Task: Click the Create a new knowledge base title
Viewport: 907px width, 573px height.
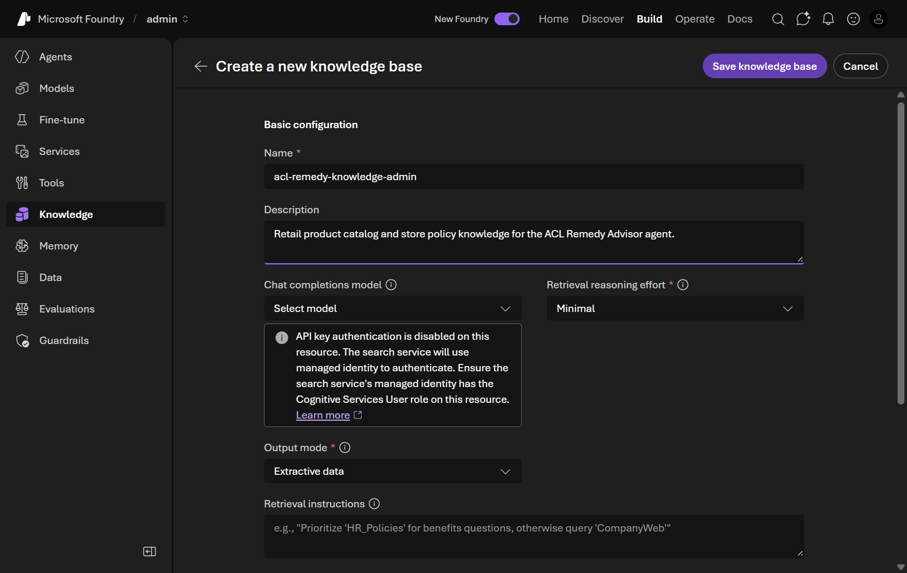Action: pyautogui.click(x=319, y=66)
